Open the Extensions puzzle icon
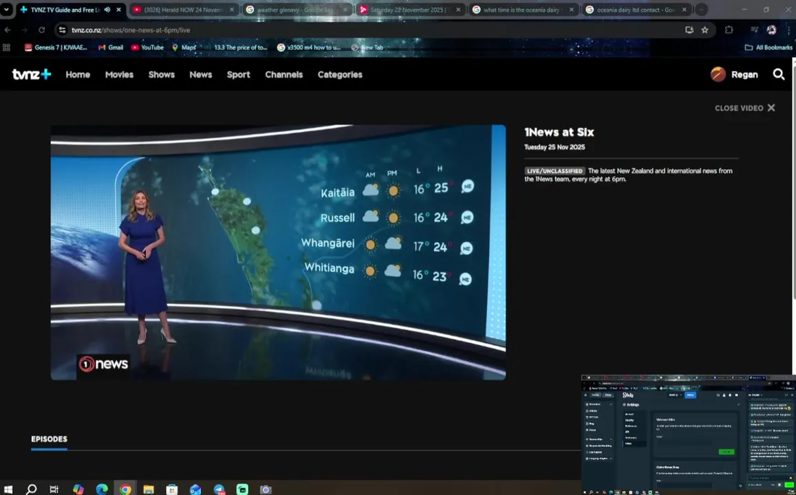The height and width of the screenshot is (495, 796). point(729,30)
